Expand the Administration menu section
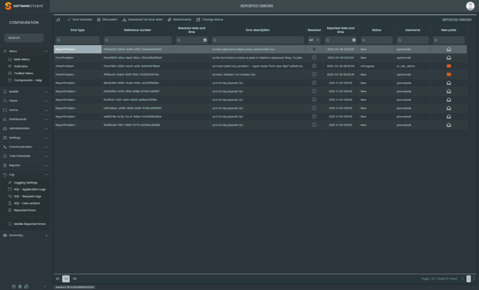Screen dimensions: 479x290 coord(25,128)
